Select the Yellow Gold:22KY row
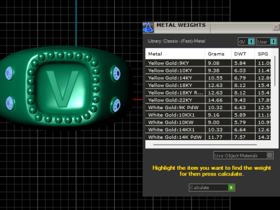 [208, 100]
